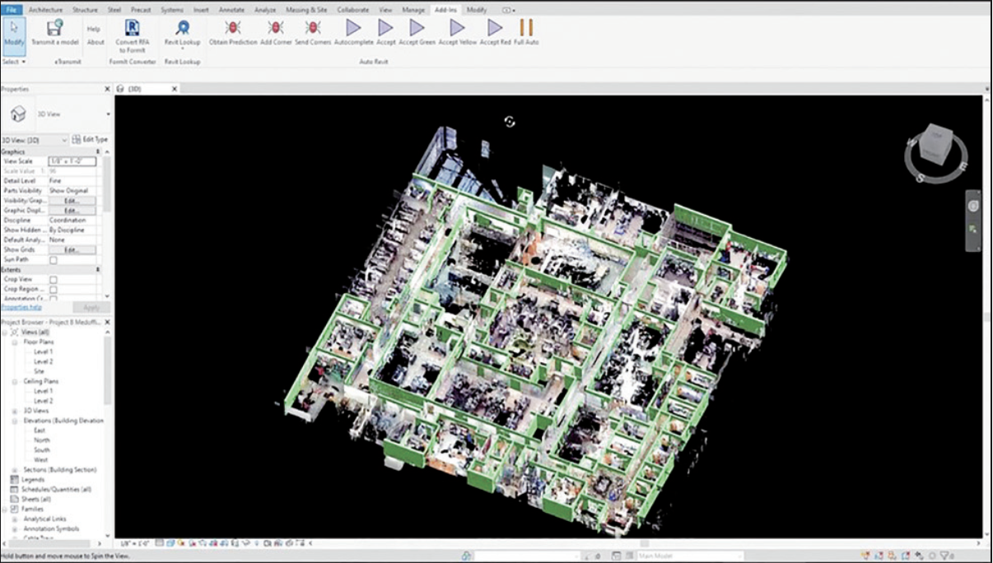Viewport: 993px width, 563px height.
Task: Switch to the Architecture ribbon tab
Action: 45,10
